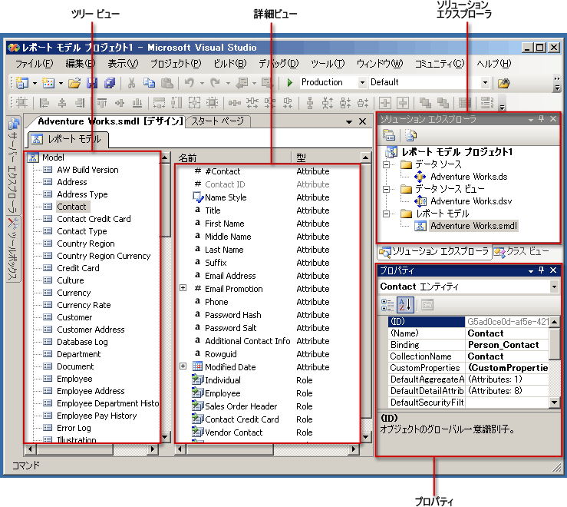Image resolution: width=567 pixels, height=507 pixels.
Task: Expand the Email Promotion attribute
Action: (183, 289)
